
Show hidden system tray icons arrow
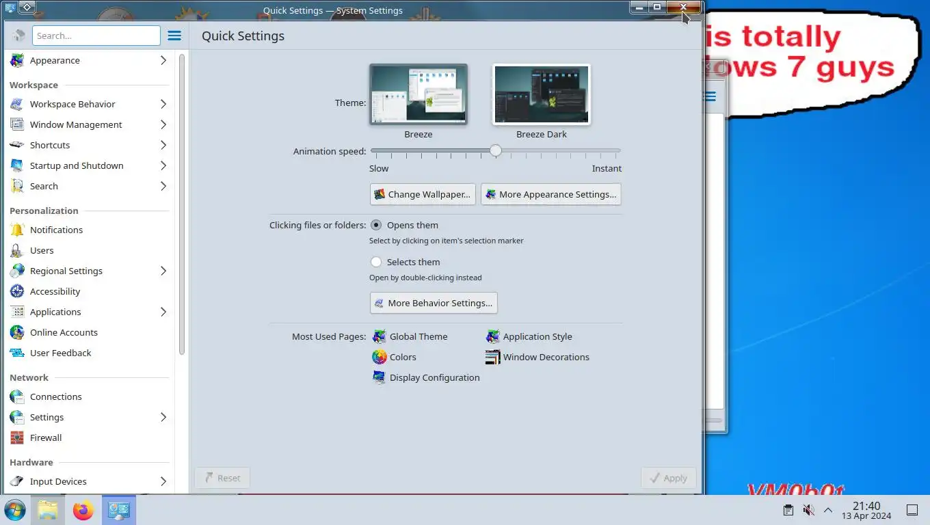(x=827, y=510)
